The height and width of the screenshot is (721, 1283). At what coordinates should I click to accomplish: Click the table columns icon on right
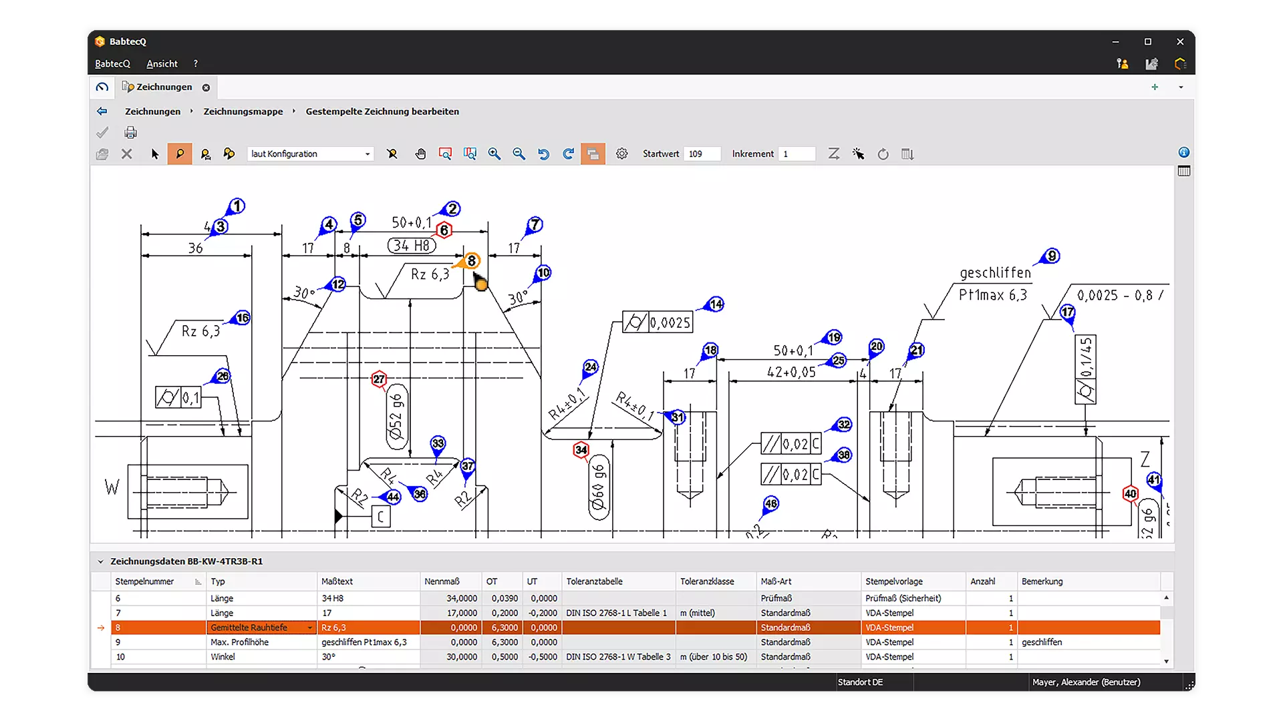coord(1184,172)
